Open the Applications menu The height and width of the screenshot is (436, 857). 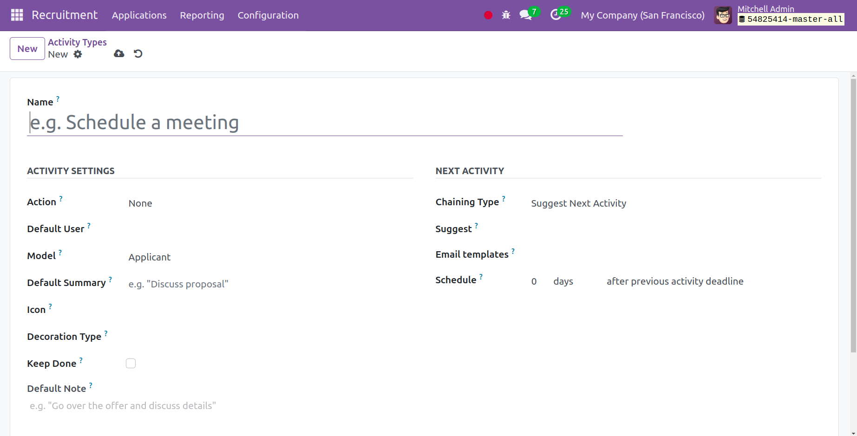[x=139, y=15]
